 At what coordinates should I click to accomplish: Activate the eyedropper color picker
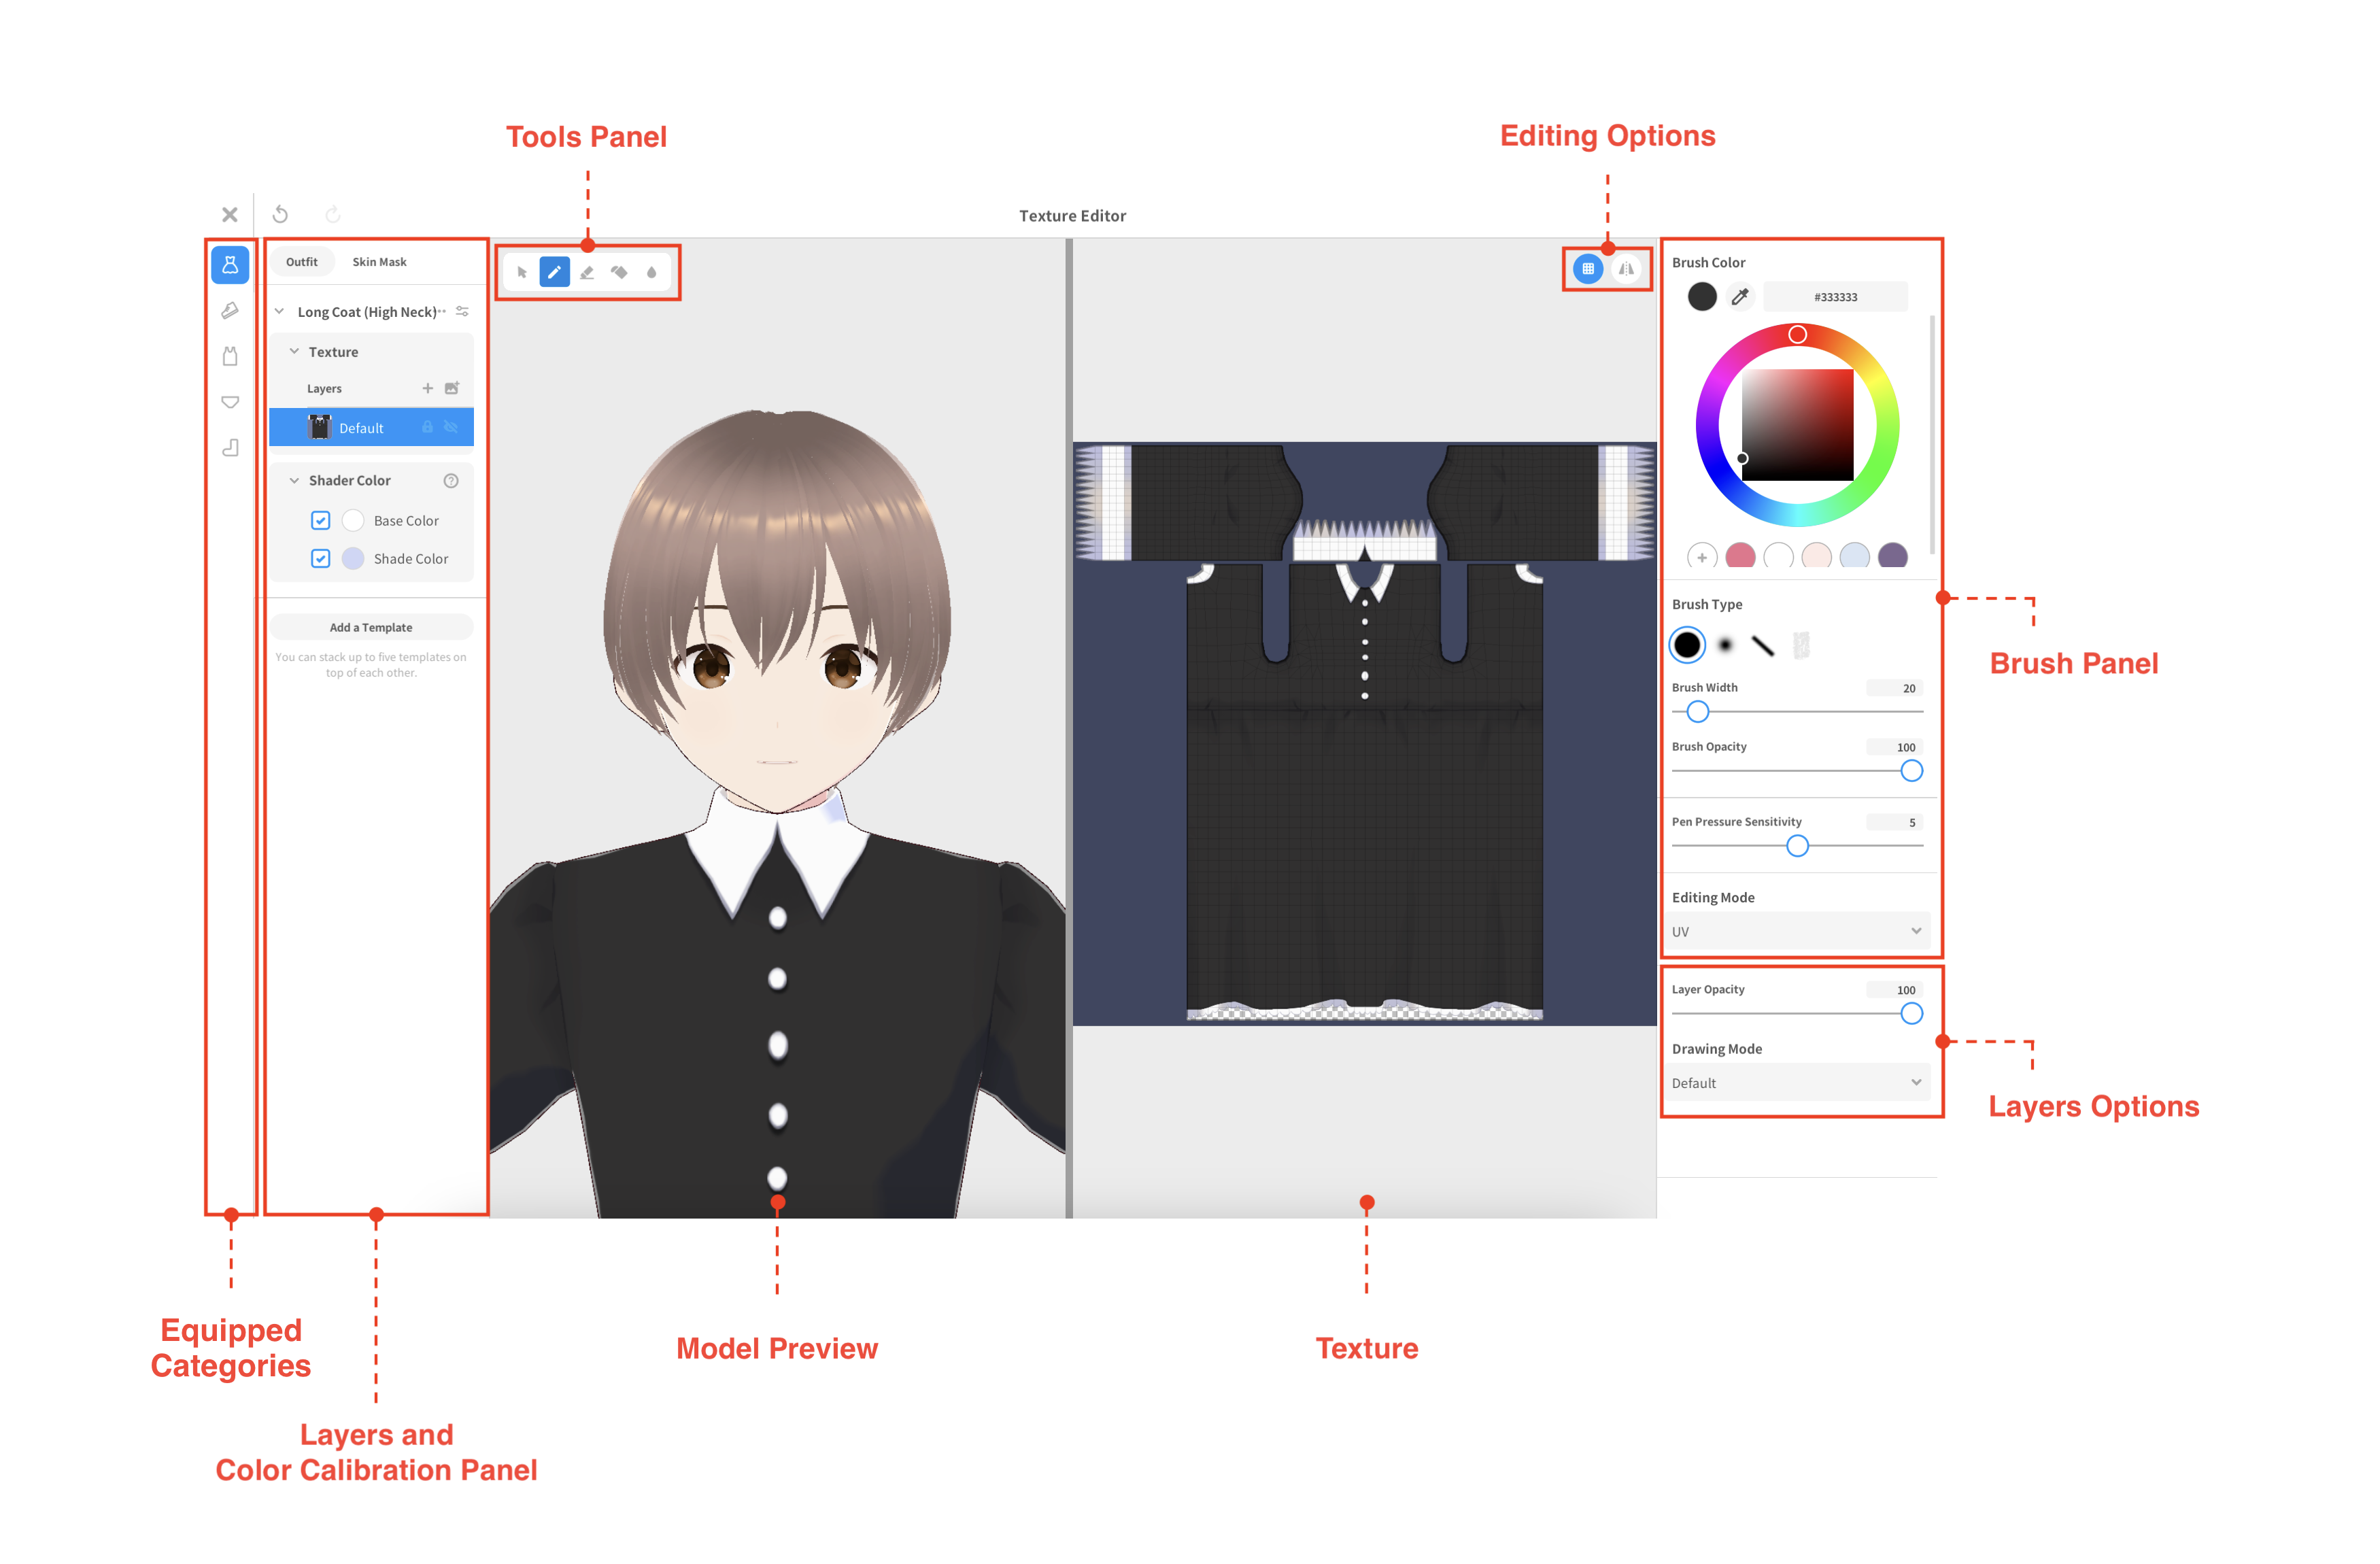(1740, 297)
